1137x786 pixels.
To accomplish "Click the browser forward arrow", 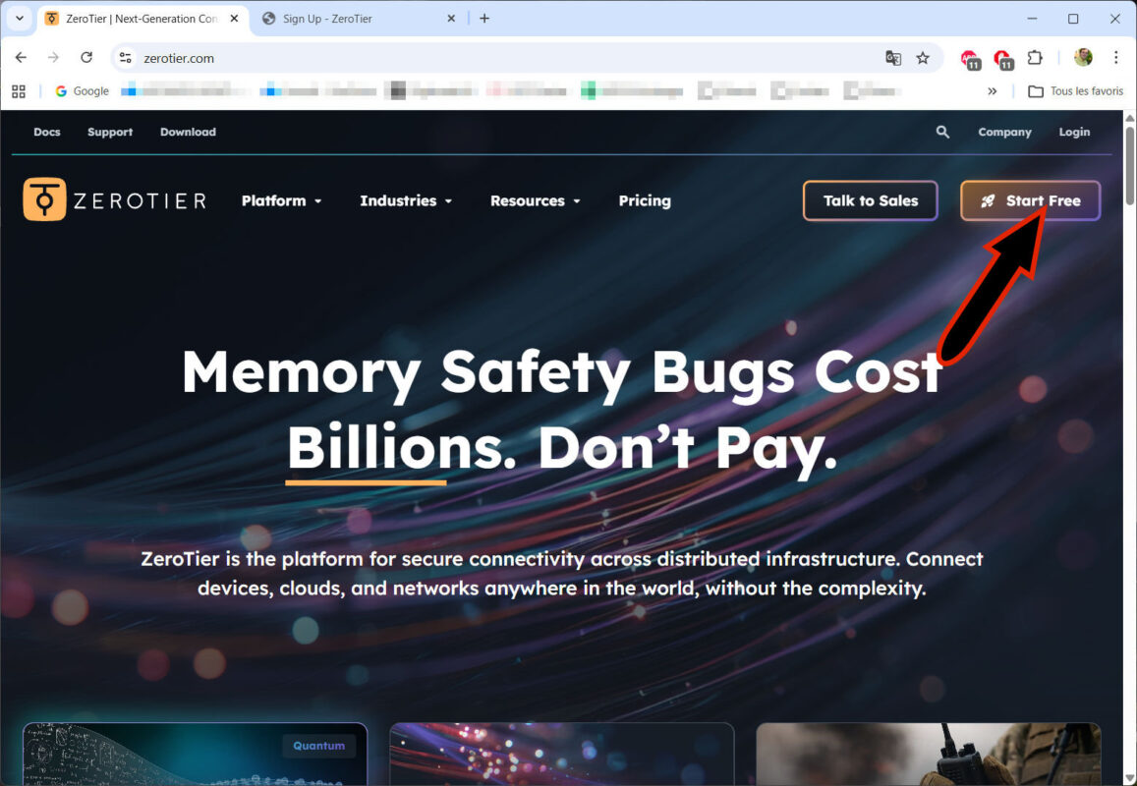I will [x=53, y=57].
